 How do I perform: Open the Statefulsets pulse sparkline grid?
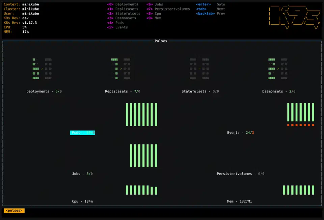coord(199,68)
